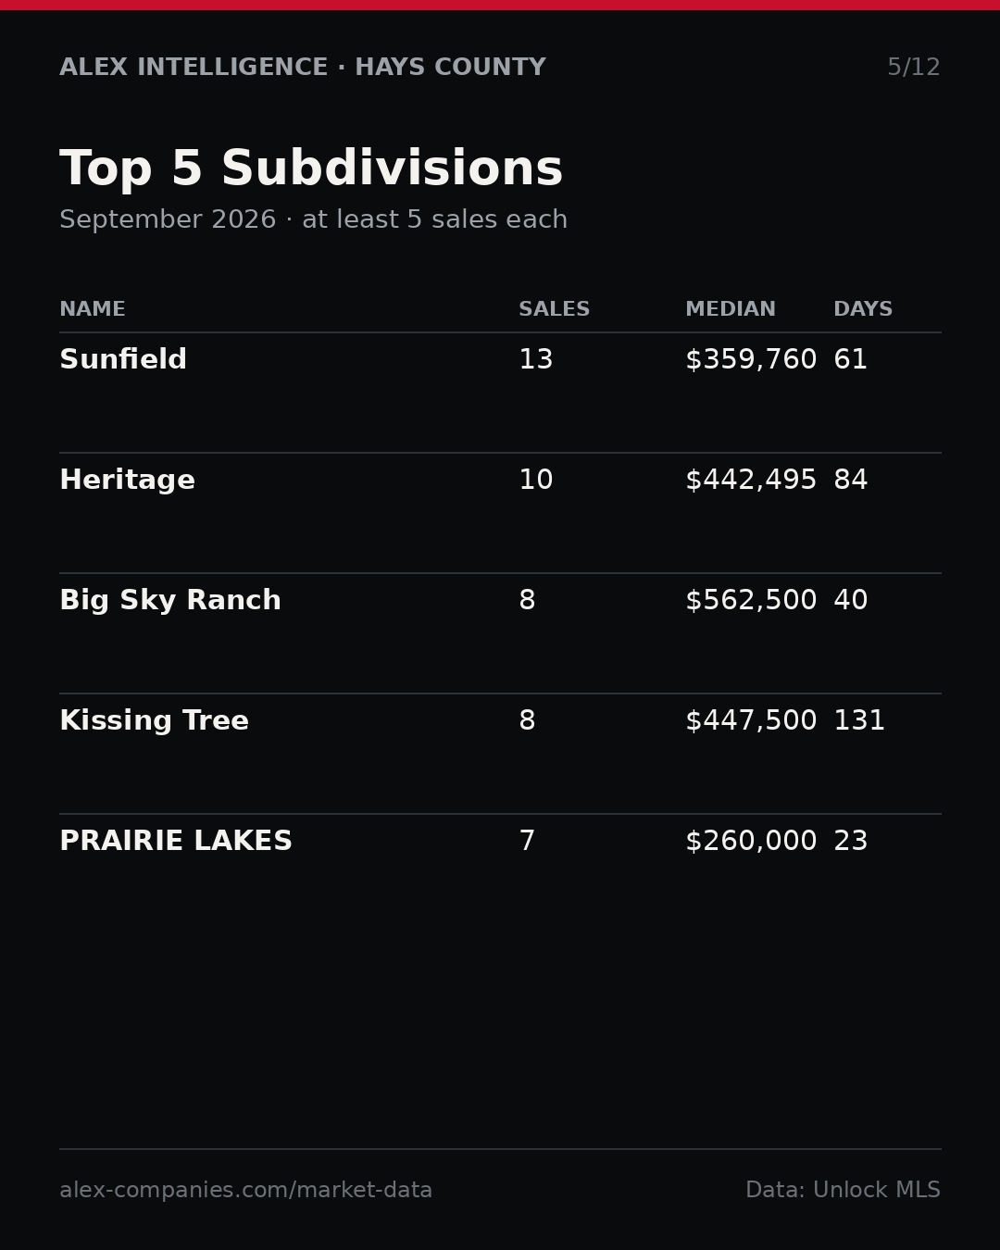Screen dimensions: 1000x1250
Task: Choose the Big Sky Ranch entry
Action: 170,601
